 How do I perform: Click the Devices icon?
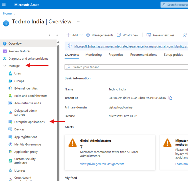(x=10, y=129)
